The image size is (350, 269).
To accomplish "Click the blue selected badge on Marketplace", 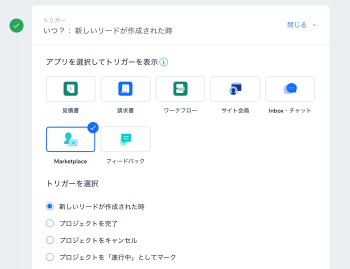I will point(93,127).
